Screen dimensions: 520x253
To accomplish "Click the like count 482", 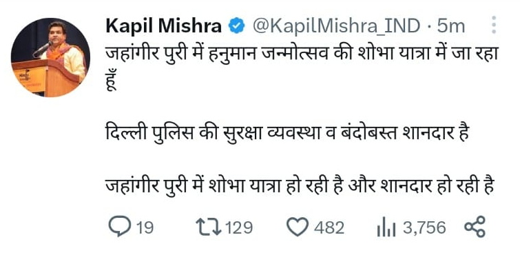I will [329, 227].
